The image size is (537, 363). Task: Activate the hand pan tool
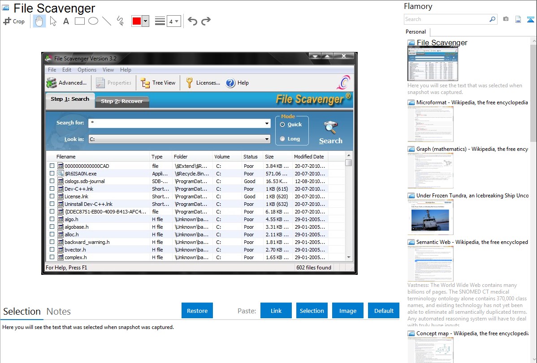[x=39, y=21]
